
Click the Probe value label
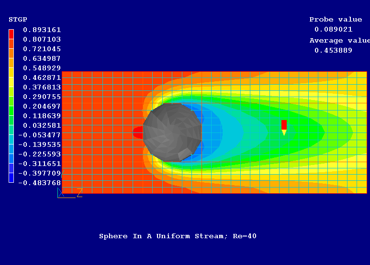336,20
